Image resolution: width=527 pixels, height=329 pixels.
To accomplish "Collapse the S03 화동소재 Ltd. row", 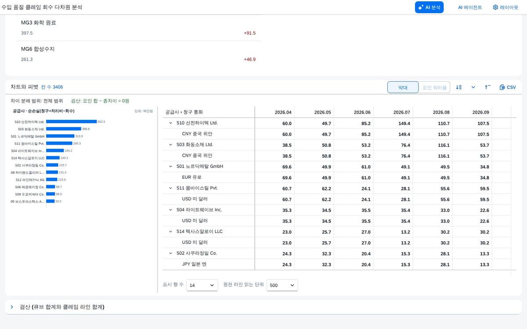I will coord(171,145).
